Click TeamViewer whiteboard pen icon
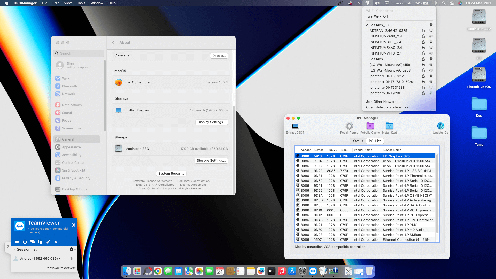The image size is (496, 279). (x=48, y=242)
